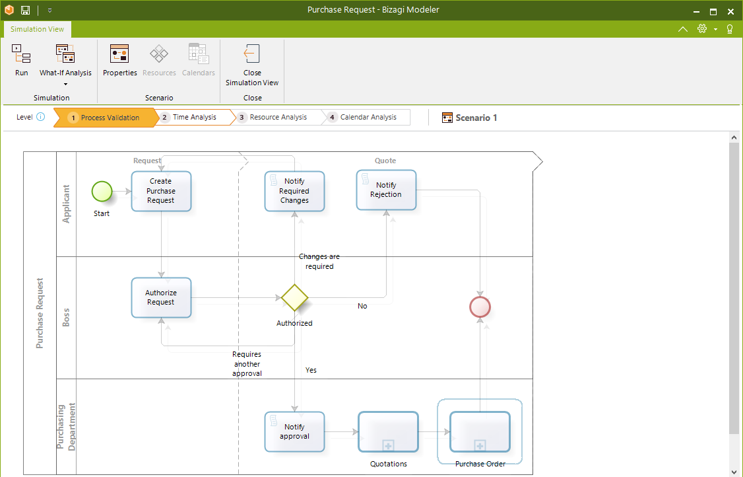Select the Simulation View tab
Viewport: 743px width, 477px height.
[37, 29]
